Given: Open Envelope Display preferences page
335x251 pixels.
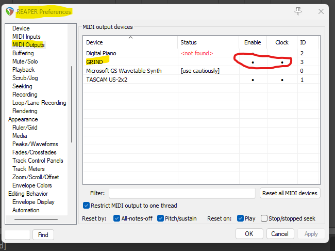Looking at the screenshot, I should [33, 202].
